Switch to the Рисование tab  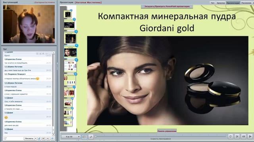(x=246, y=3)
